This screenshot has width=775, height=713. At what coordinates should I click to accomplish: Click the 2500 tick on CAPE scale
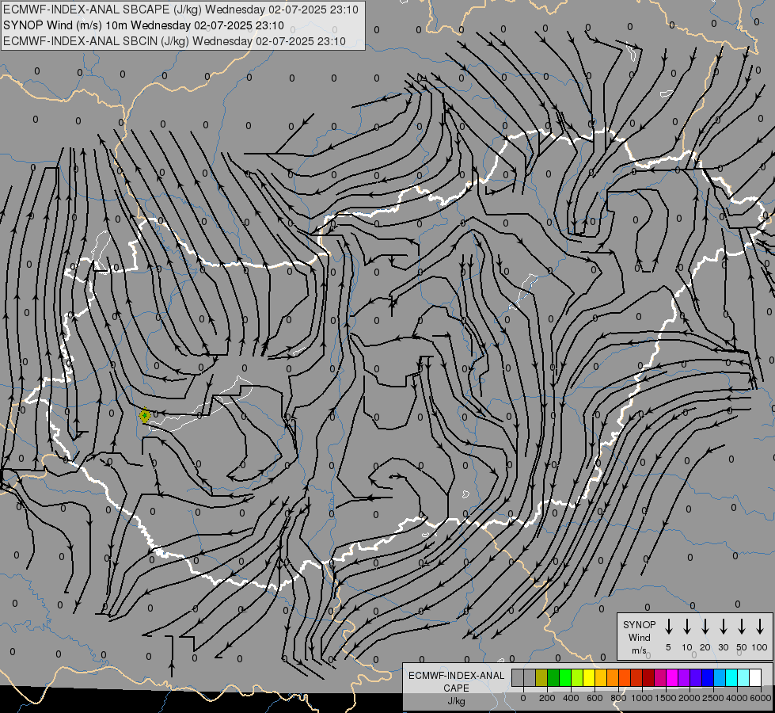[x=713, y=698]
